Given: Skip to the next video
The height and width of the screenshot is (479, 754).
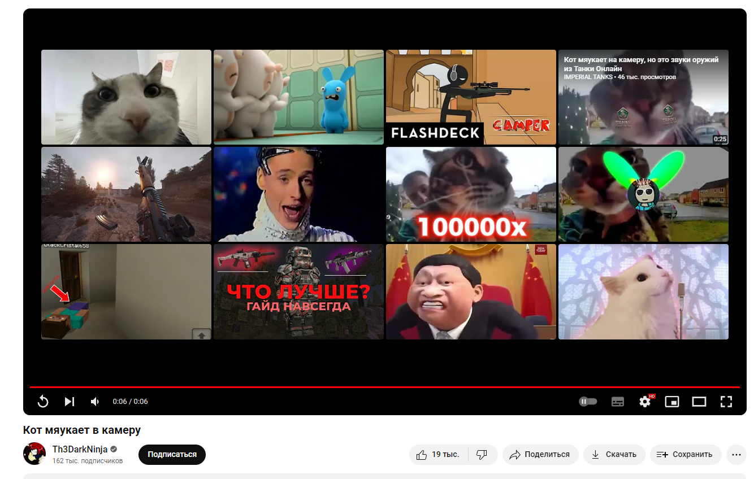Looking at the screenshot, I should coord(69,402).
